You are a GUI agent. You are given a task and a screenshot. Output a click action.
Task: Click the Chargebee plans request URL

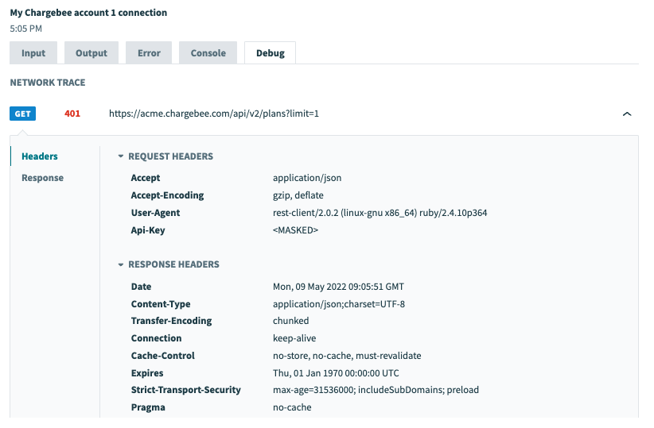coord(214,114)
